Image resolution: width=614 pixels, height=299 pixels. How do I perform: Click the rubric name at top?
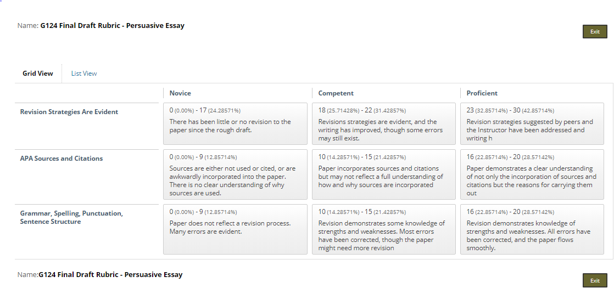click(113, 26)
